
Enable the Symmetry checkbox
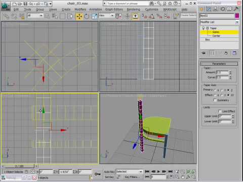(x=215, y=100)
